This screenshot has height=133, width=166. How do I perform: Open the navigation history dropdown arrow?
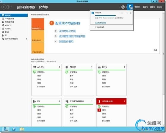pos(11,7)
